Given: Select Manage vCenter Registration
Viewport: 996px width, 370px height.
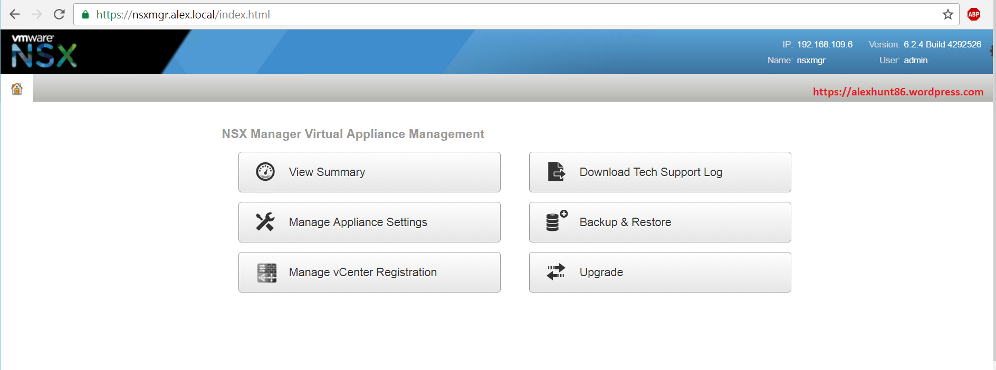Looking at the screenshot, I should (369, 272).
